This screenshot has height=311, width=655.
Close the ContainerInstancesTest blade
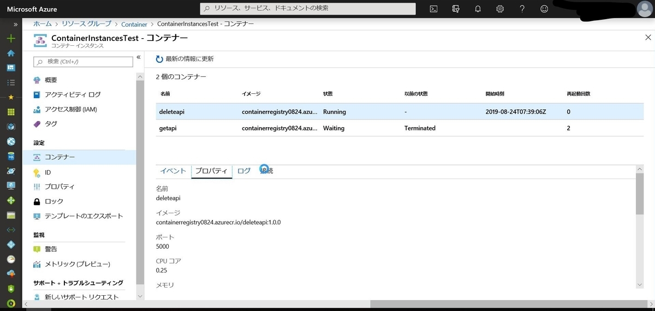(x=648, y=38)
